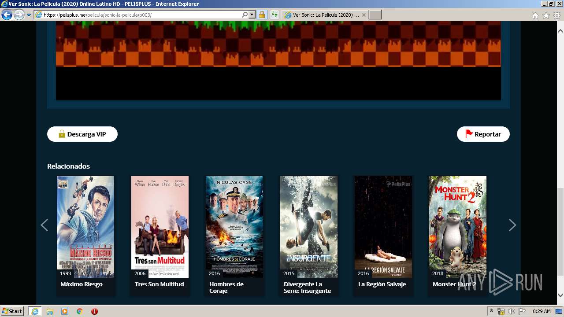Close the Ver Sonic tab

pos(364,15)
